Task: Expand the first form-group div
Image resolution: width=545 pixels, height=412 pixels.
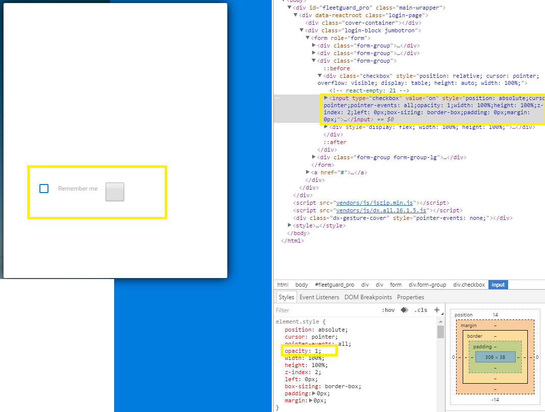Action: click(x=314, y=45)
